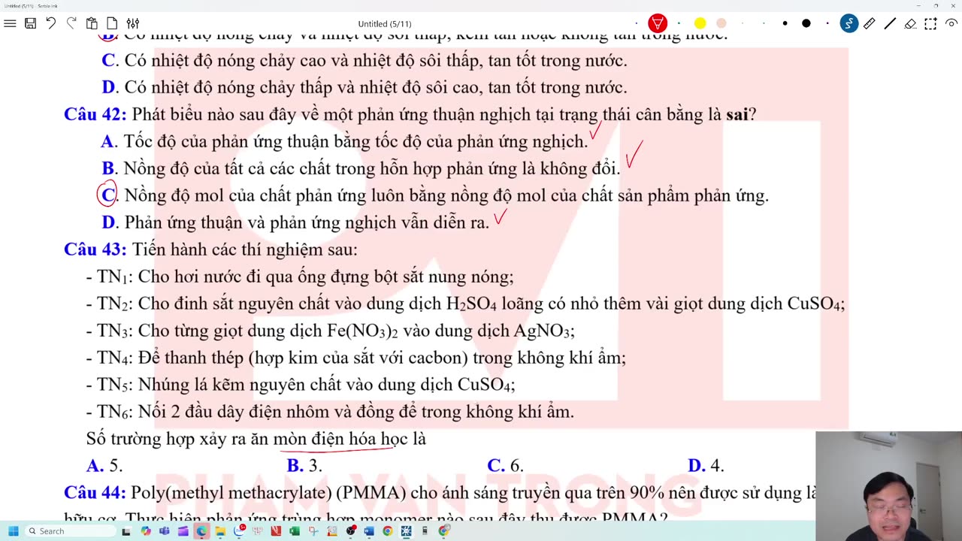Screen dimensions: 962x541
Task: Redo the undone stroke
Action: pos(71,23)
